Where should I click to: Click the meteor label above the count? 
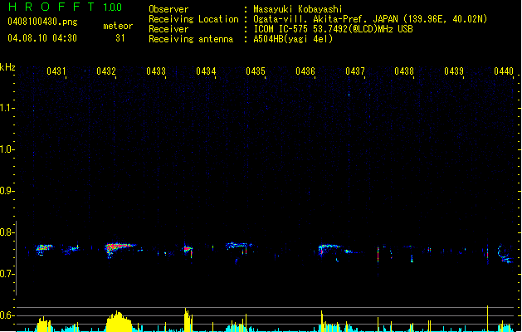coord(118,26)
